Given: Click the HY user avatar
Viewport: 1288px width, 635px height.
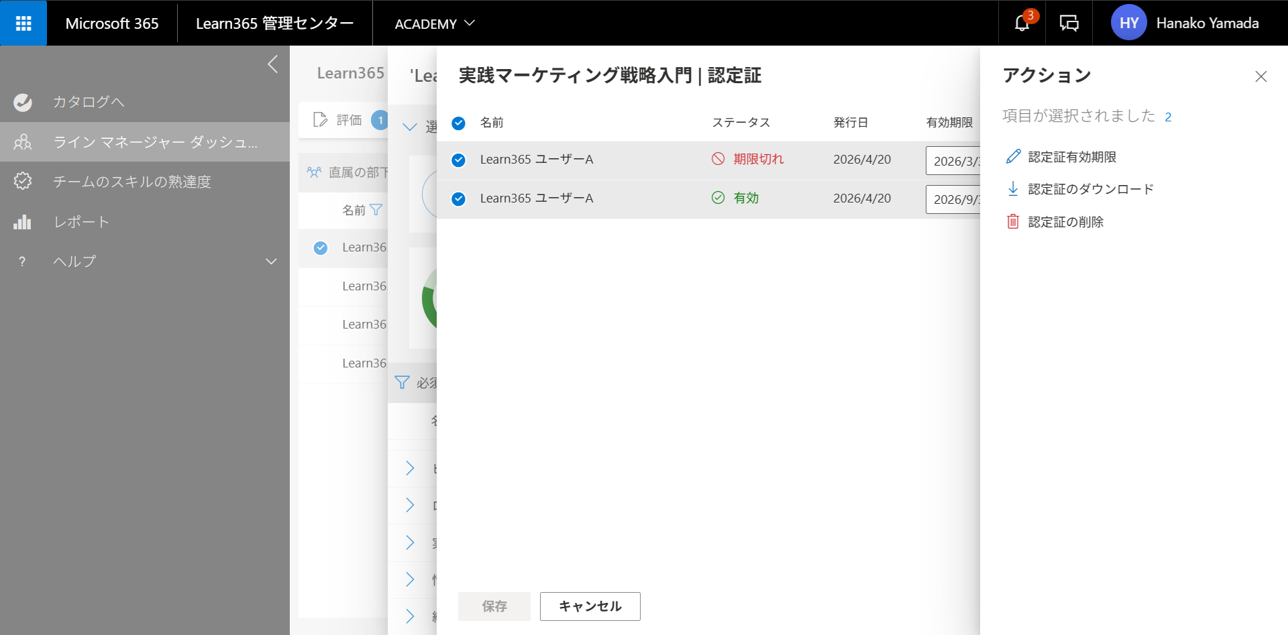Looking at the screenshot, I should pyautogui.click(x=1129, y=23).
